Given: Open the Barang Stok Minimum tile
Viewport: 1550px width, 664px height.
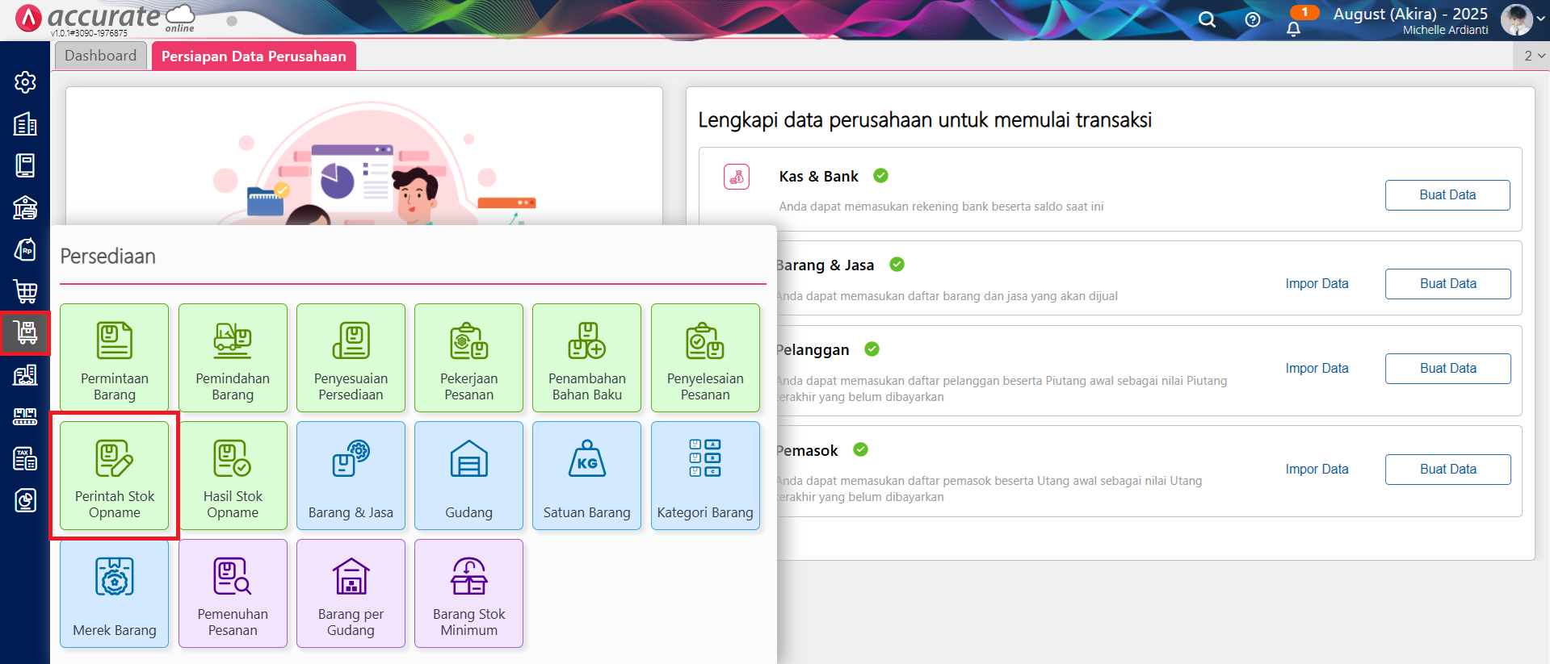Looking at the screenshot, I should click(468, 593).
